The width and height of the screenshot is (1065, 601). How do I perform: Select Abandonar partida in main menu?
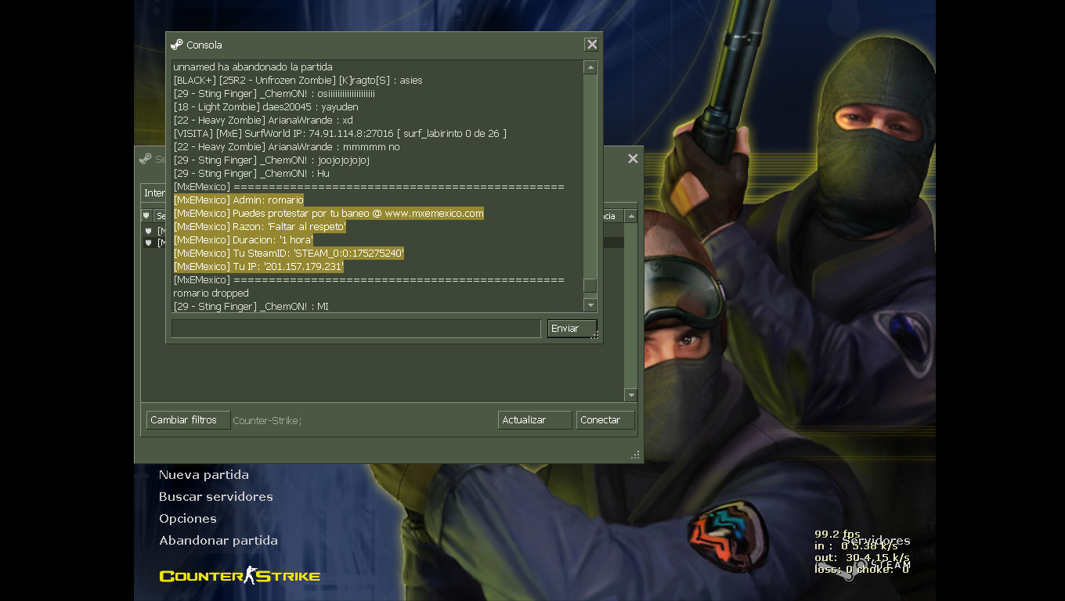[x=218, y=541]
